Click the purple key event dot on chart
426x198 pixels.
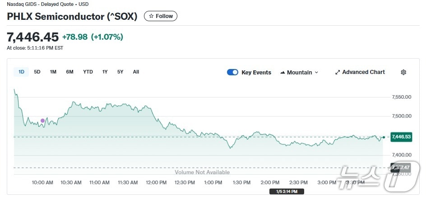tap(43, 120)
